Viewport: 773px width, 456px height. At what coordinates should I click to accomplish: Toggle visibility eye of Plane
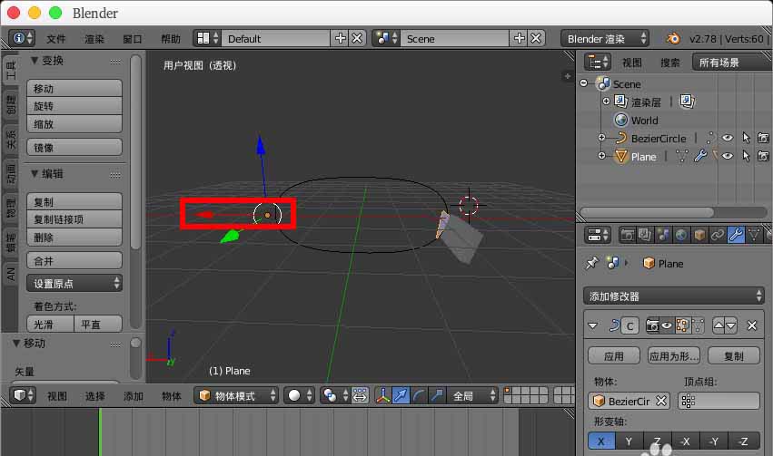point(728,157)
